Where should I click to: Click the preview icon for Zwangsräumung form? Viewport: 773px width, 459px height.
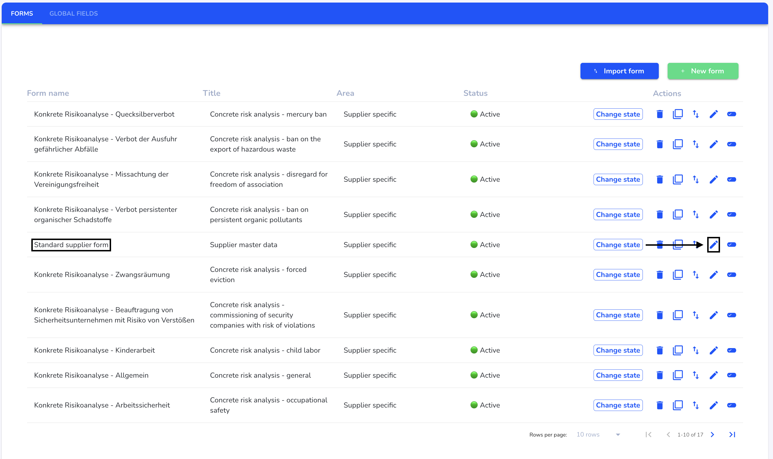(x=731, y=274)
